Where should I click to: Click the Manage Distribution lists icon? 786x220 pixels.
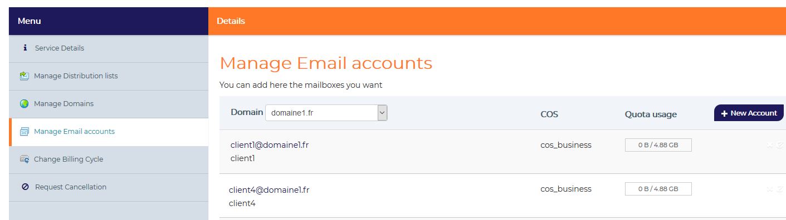tap(25, 76)
